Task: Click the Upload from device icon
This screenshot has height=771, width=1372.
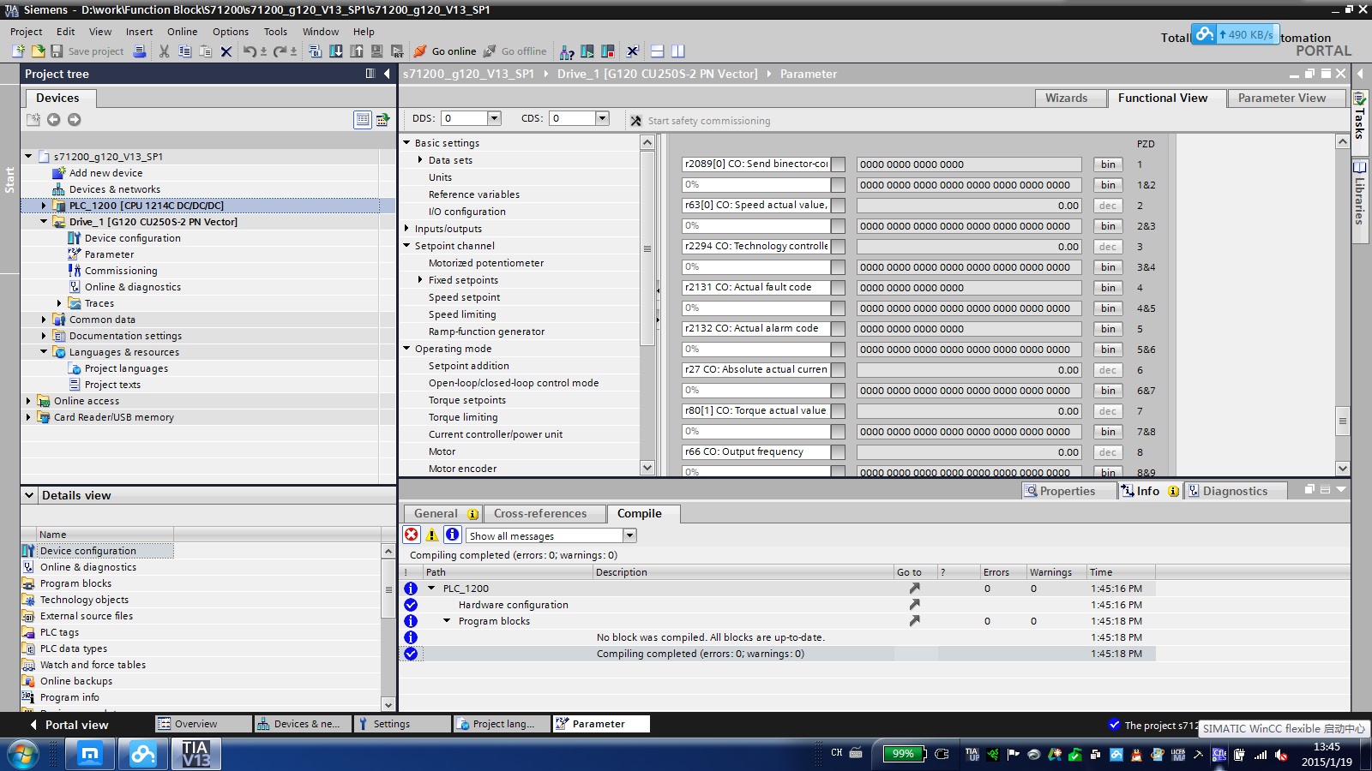Action: (356, 51)
